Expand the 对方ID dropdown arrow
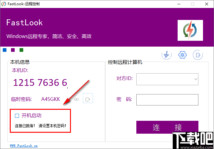The width and height of the screenshot is (214, 149). 196,79
